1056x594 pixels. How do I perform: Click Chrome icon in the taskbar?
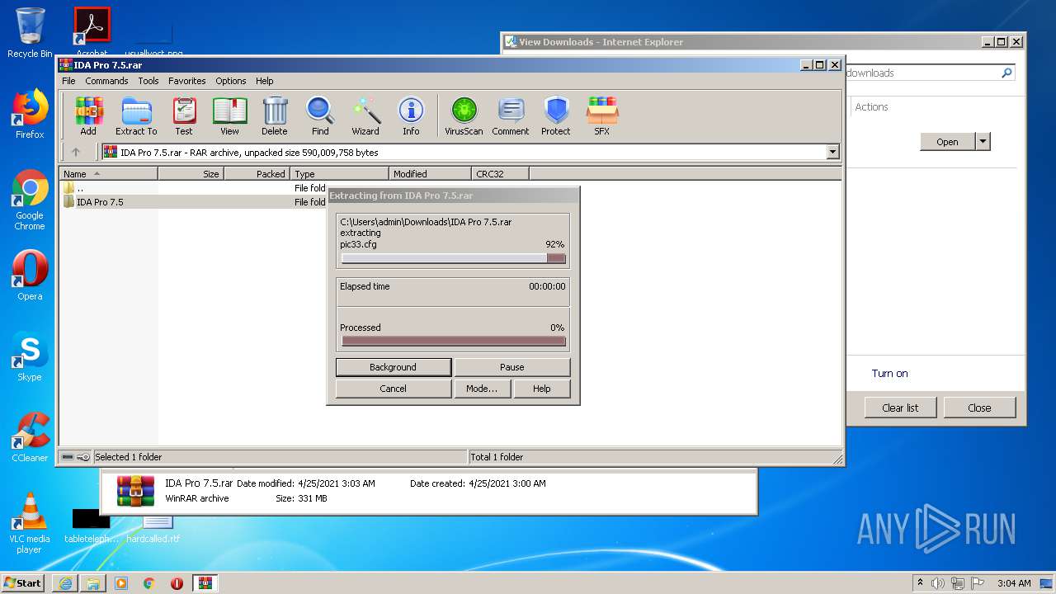pos(148,583)
